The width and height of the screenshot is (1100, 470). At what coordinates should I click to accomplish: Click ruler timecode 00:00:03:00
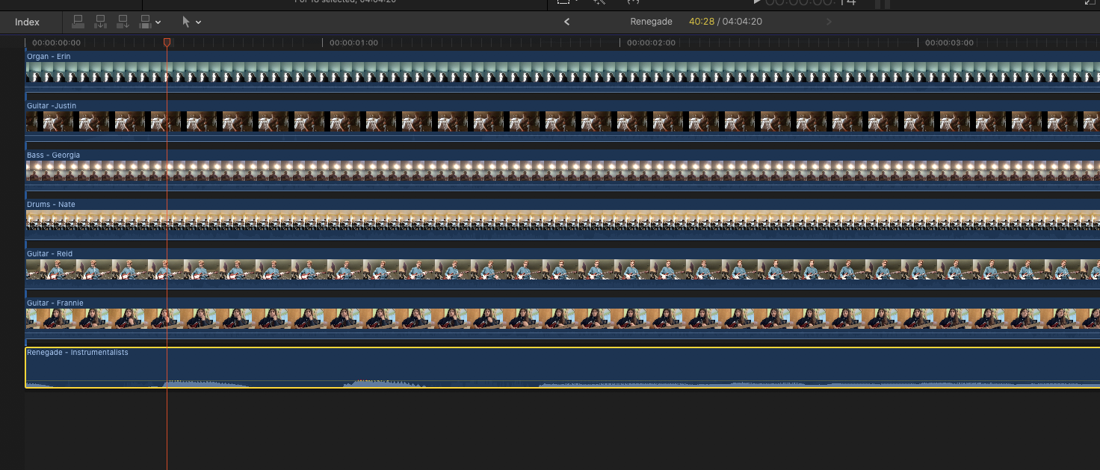949,43
